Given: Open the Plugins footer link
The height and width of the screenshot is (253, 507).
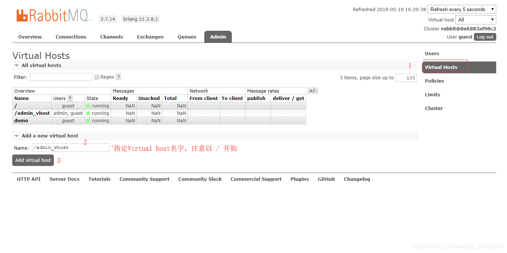Looking at the screenshot, I should coord(300,179).
